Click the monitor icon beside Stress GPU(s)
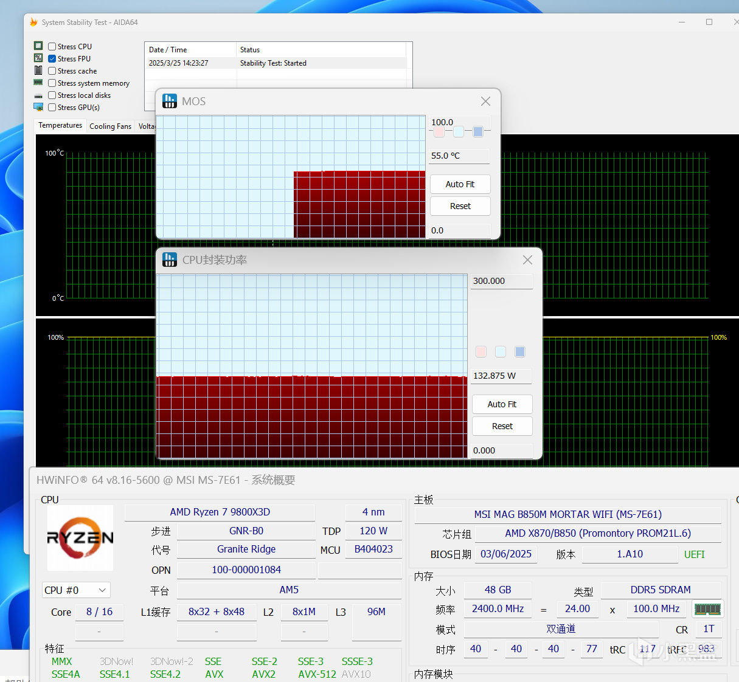 pyautogui.click(x=38, y=107)
